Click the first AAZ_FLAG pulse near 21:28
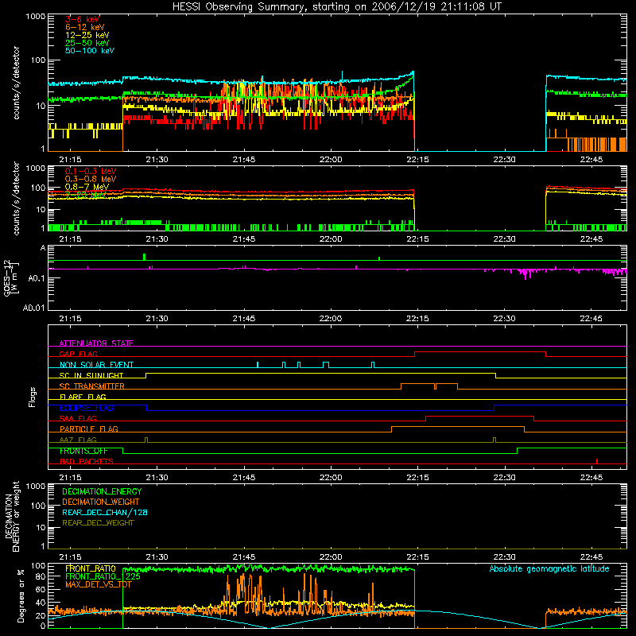 tap(146, 440)
